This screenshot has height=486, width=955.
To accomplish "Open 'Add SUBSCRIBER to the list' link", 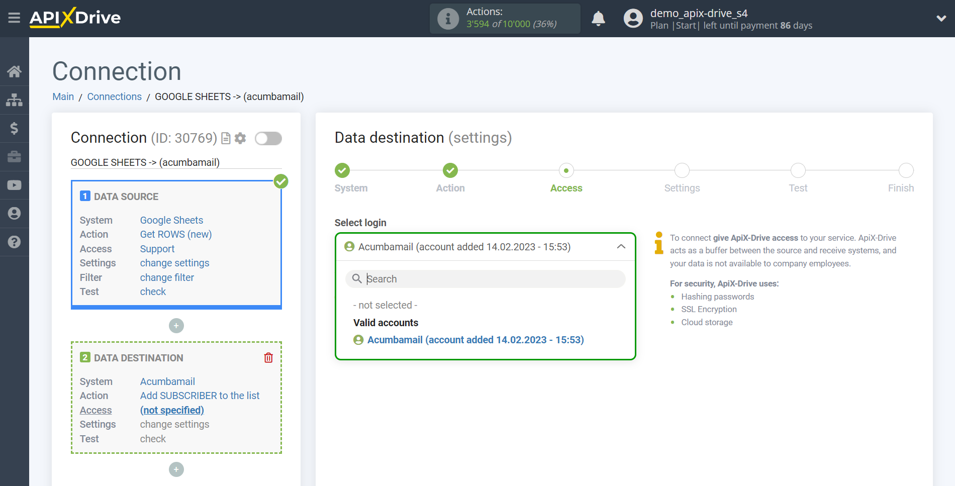I will (x=200, y=396).
